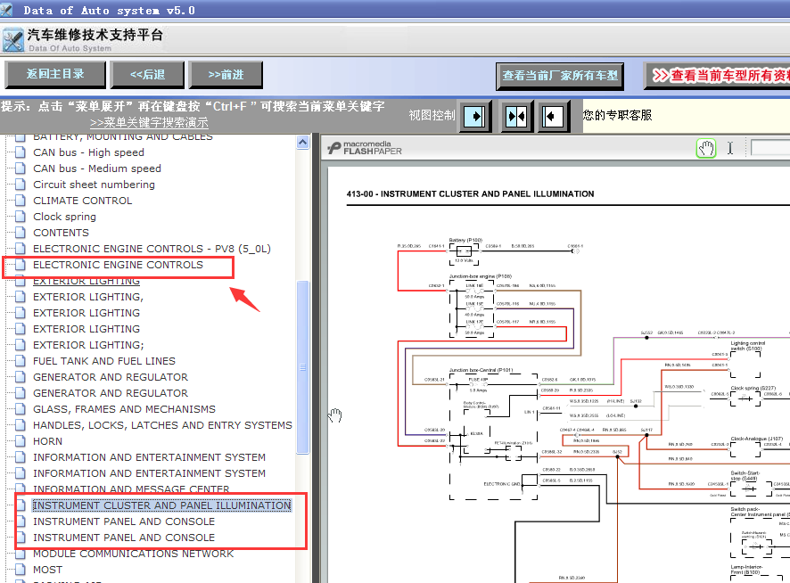Click the collapse-left view control icon
The image size is (790, 583).
point(554,117)
